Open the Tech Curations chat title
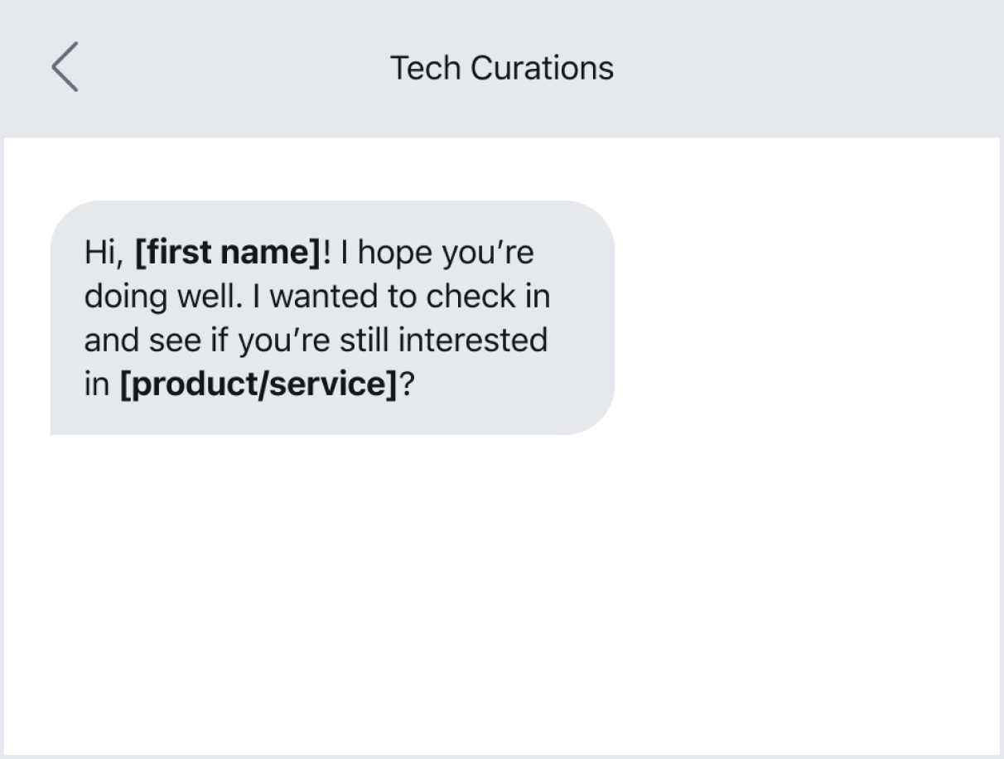 pos(501,67)
